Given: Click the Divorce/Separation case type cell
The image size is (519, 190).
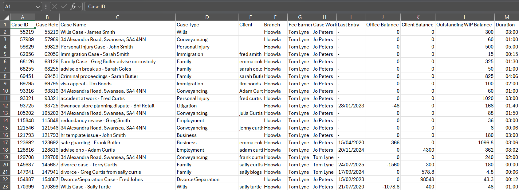Looking at the screenshot, I should 207,179.
